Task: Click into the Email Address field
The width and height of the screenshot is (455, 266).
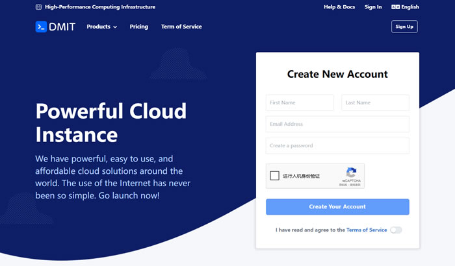Action: (337, 124)
